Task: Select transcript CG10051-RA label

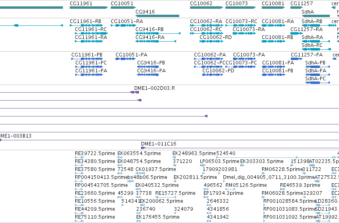Action: click(x=127, y=21)
